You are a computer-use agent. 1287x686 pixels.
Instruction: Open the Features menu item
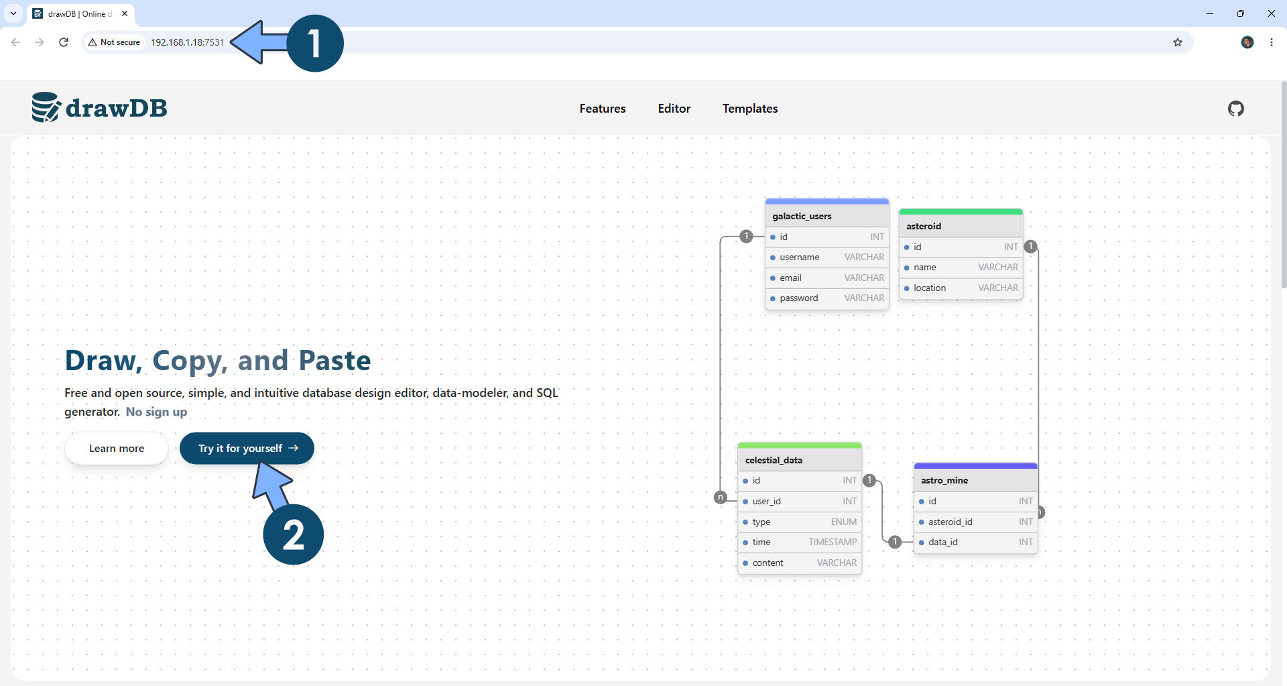(x=603, y=109)
